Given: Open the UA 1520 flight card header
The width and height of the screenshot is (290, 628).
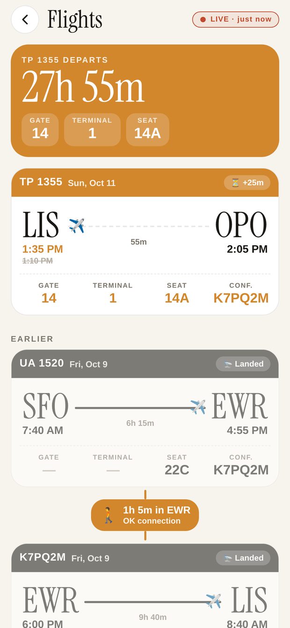Looking at the screenshot, I should [x=145, y=364].
